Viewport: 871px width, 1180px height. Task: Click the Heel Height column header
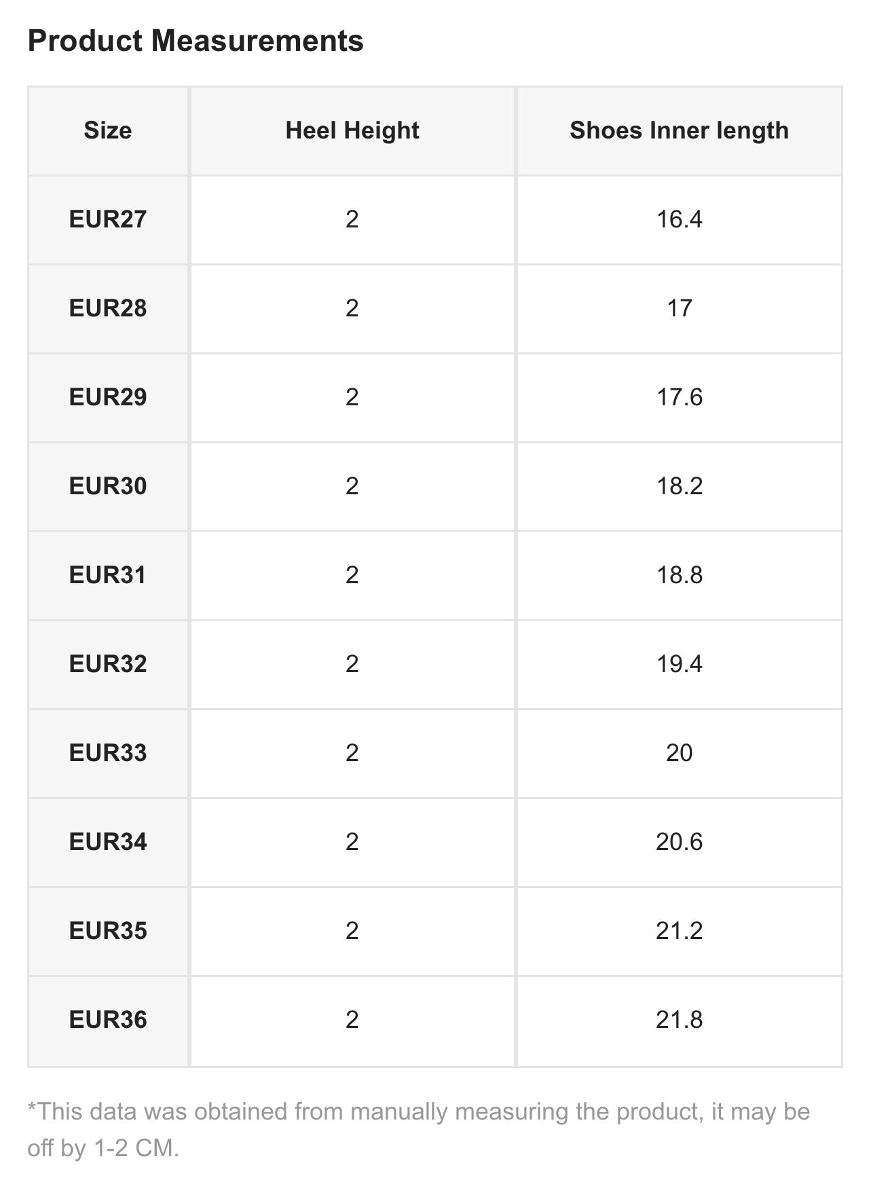[x=352, y=130]
